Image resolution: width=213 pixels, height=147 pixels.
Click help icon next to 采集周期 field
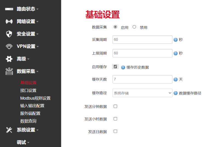pos(175,40)
